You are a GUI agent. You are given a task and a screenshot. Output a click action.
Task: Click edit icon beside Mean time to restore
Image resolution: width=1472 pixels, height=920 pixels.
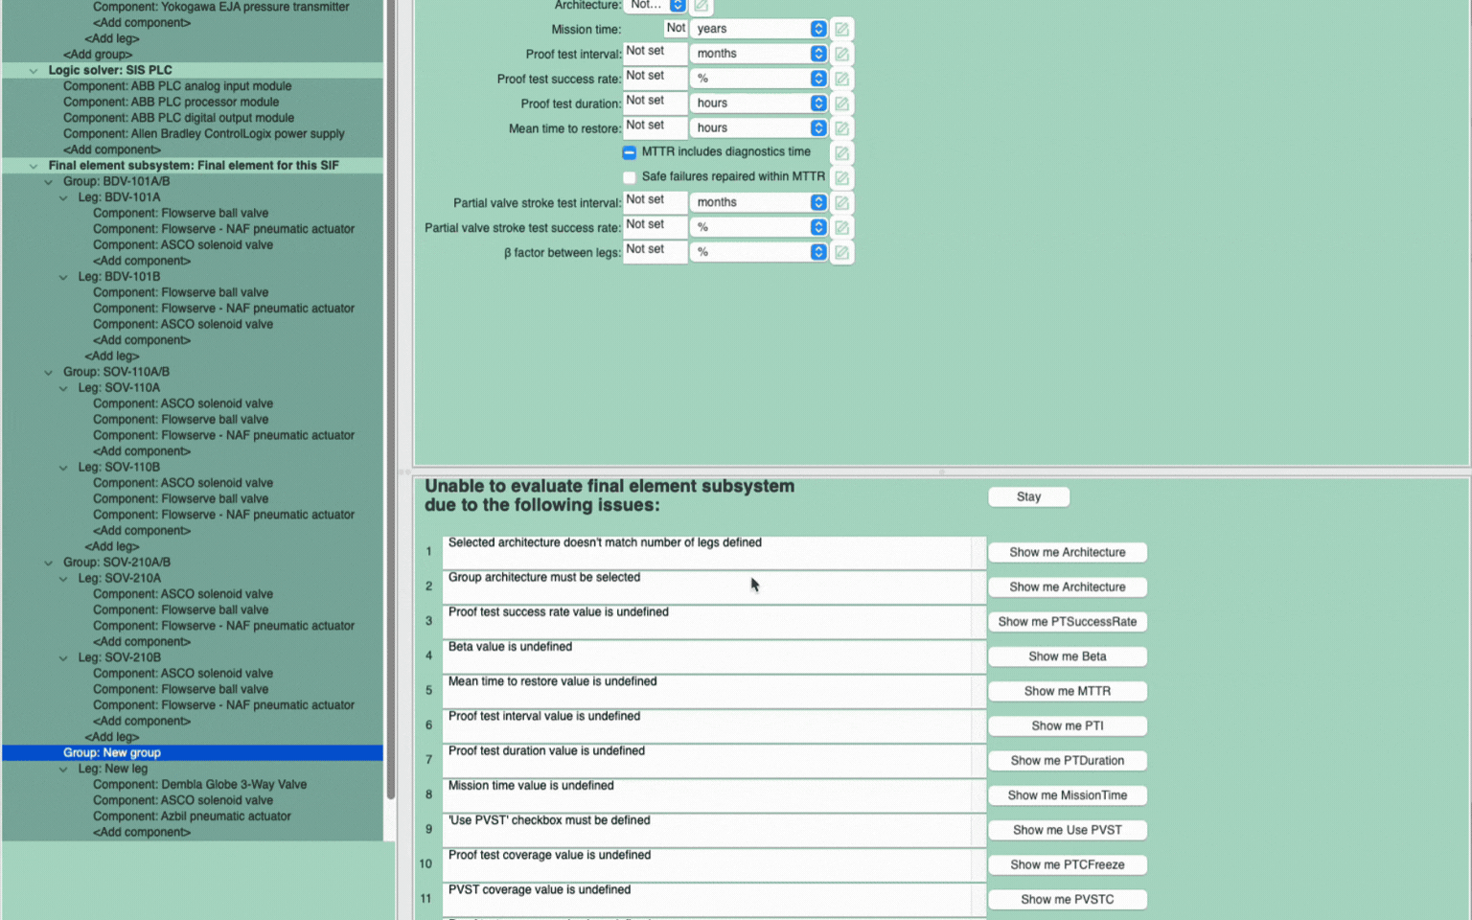point(841,128)
